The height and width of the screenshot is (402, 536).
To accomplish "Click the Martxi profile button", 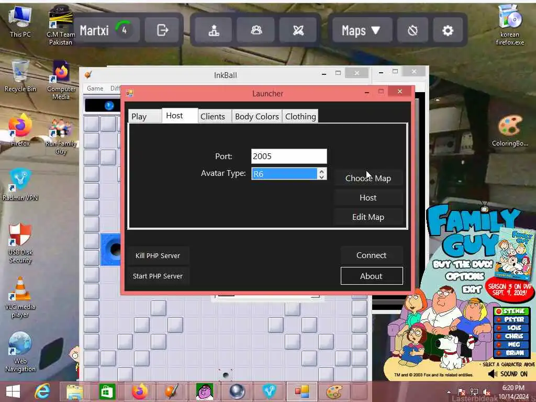I will coord(108,30).
